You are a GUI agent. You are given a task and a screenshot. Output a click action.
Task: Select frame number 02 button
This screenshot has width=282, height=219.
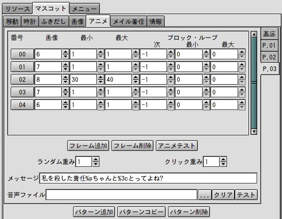click(22, 79)
